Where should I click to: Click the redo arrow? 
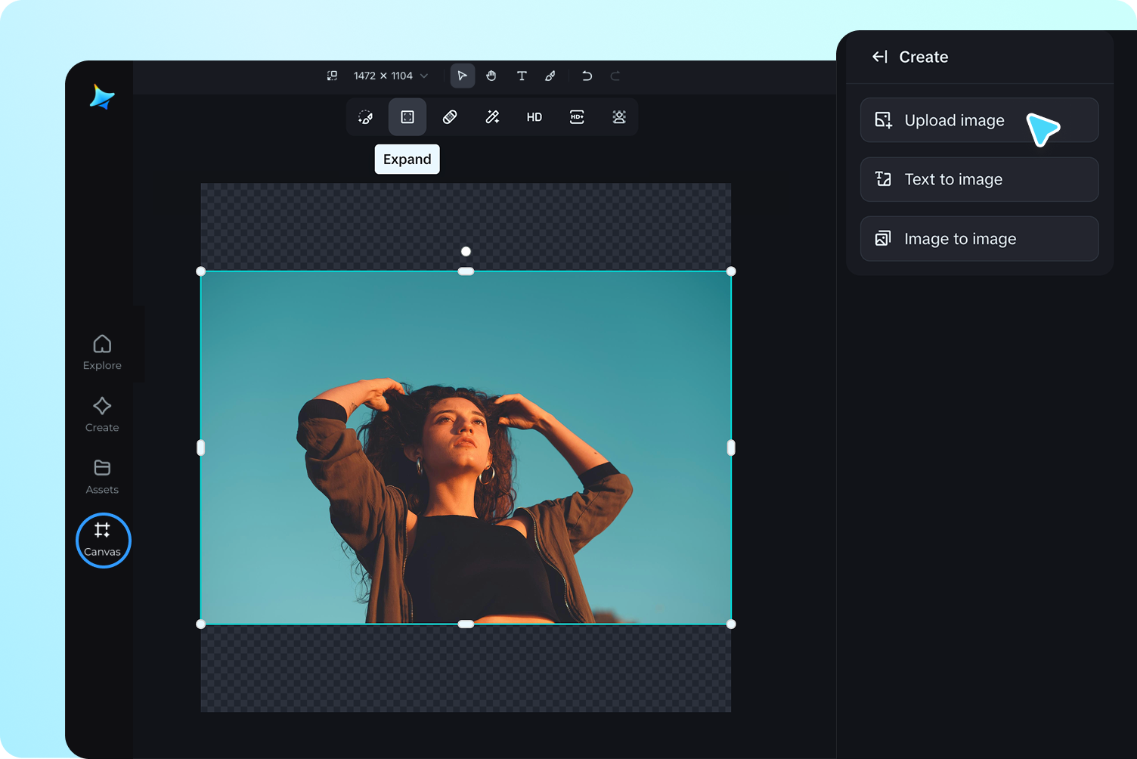(x=615, y=76)
